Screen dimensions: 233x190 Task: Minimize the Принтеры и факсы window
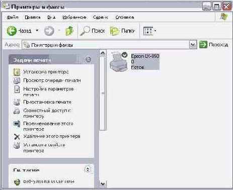pos(206,7)
